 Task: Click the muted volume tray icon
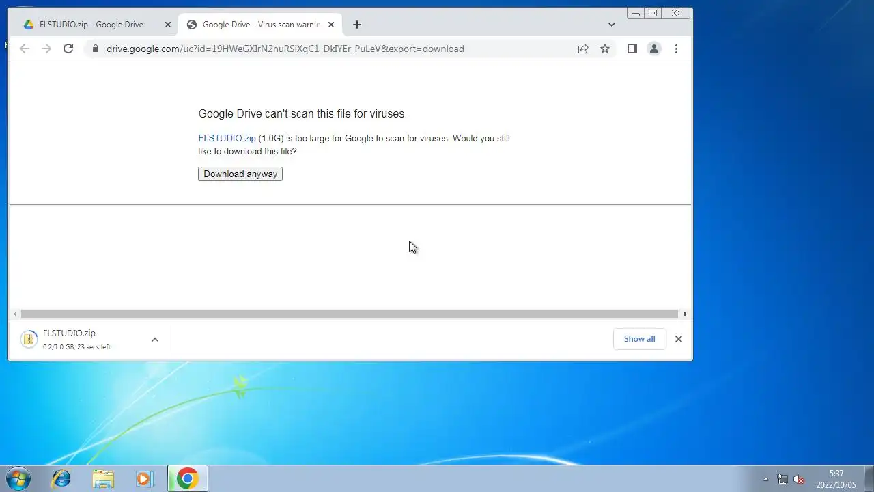[799, 479]
